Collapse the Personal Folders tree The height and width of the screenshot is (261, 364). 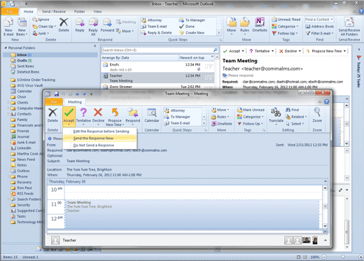pyautogui.click(x=6, y=48)
